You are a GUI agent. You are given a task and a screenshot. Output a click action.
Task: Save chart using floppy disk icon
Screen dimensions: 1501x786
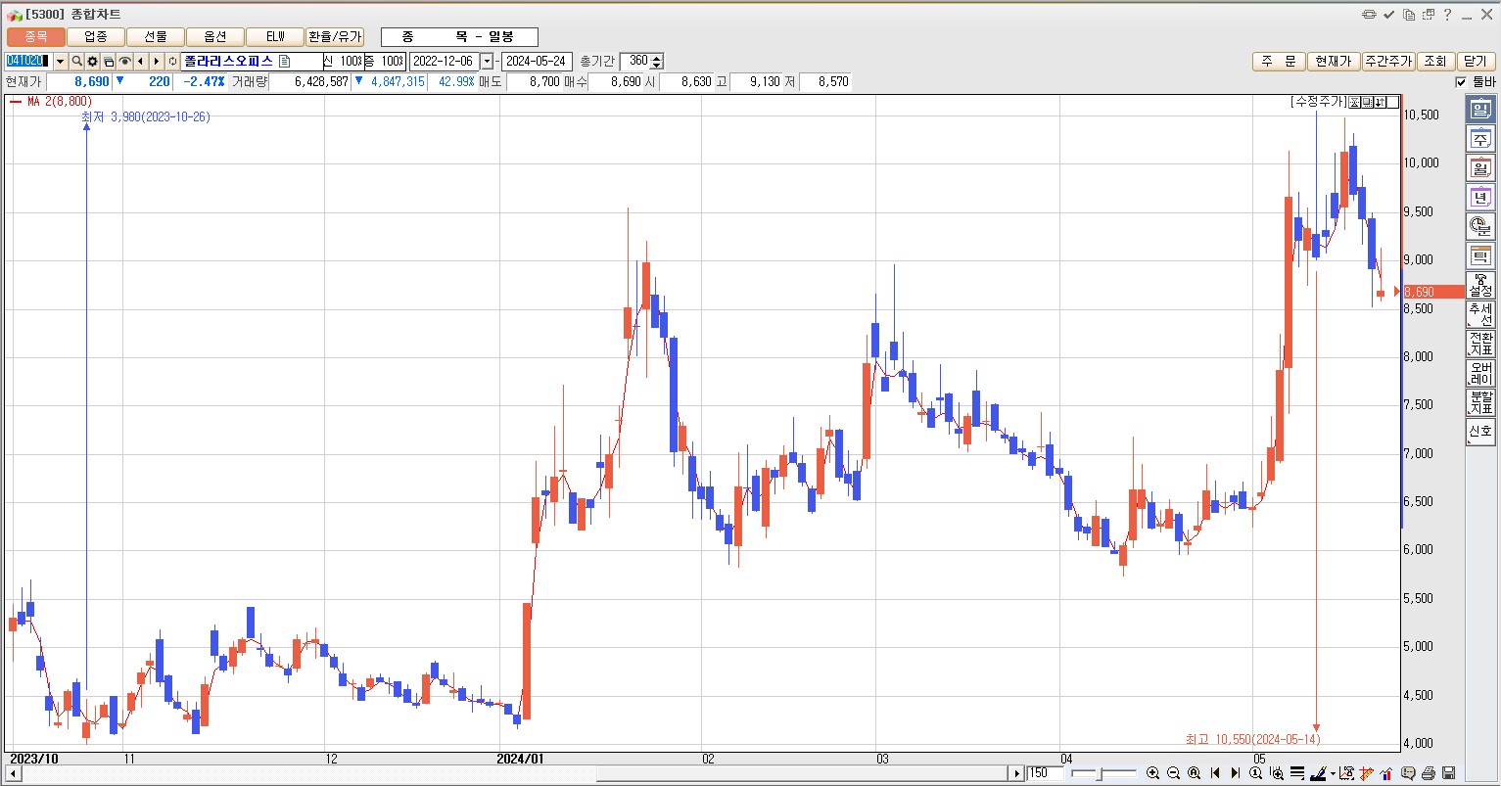click(1449, 773)
